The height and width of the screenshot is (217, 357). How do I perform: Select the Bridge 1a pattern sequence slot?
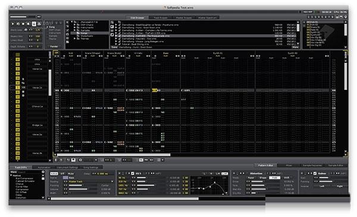37,125
